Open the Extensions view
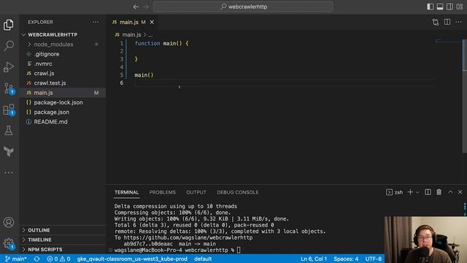 coord(9,110)
